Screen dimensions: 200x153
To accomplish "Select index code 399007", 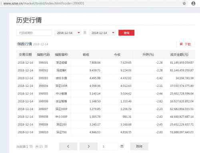I will tap(43, 109).
